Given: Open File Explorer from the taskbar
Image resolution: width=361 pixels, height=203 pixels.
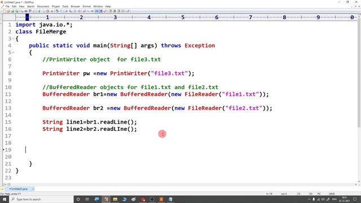Looking at the screenshot, I should coord(115,199).
